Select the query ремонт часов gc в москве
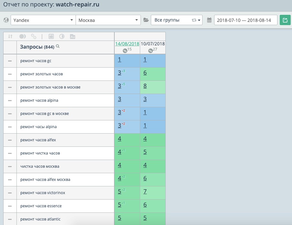The height and width of the screenshot is (225, 292). (45, 114)
